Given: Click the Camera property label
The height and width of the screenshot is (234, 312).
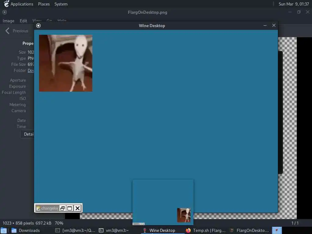Looking at the screenshot, I should click(19, 111).
